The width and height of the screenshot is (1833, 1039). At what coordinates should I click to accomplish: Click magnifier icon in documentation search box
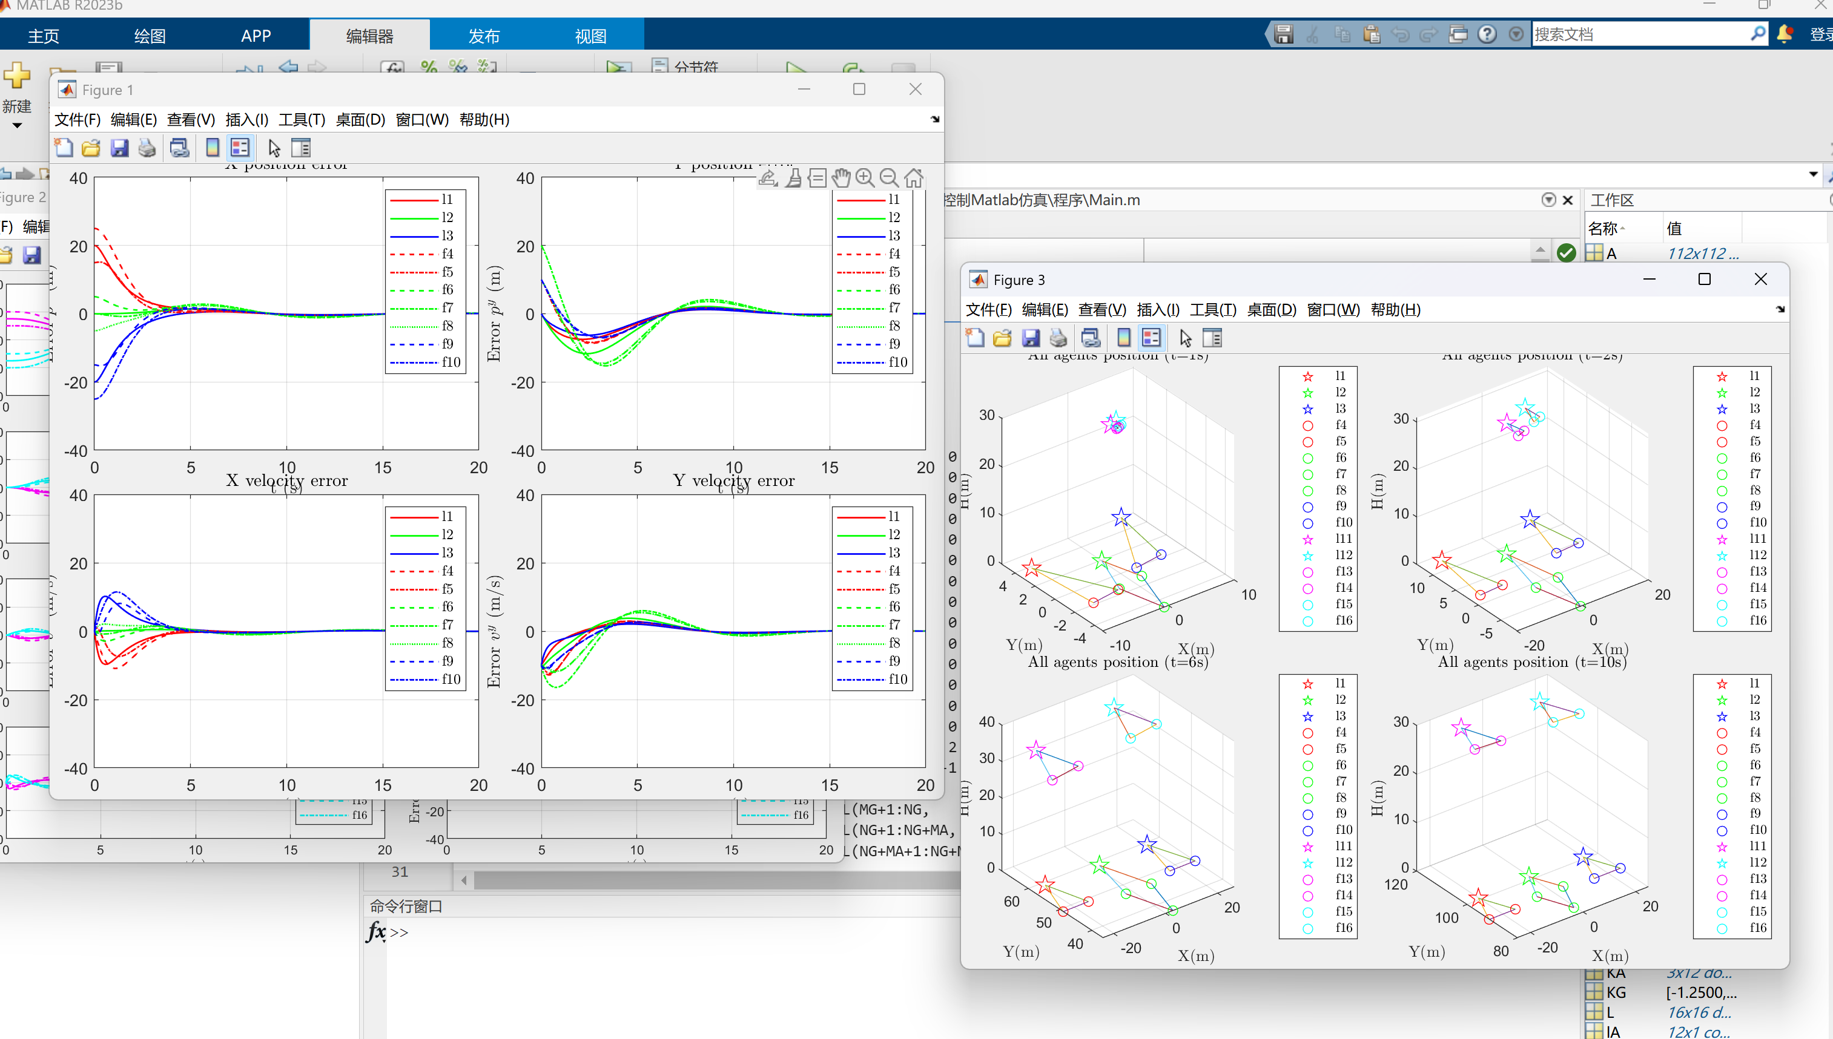(x=1757, y=33)
